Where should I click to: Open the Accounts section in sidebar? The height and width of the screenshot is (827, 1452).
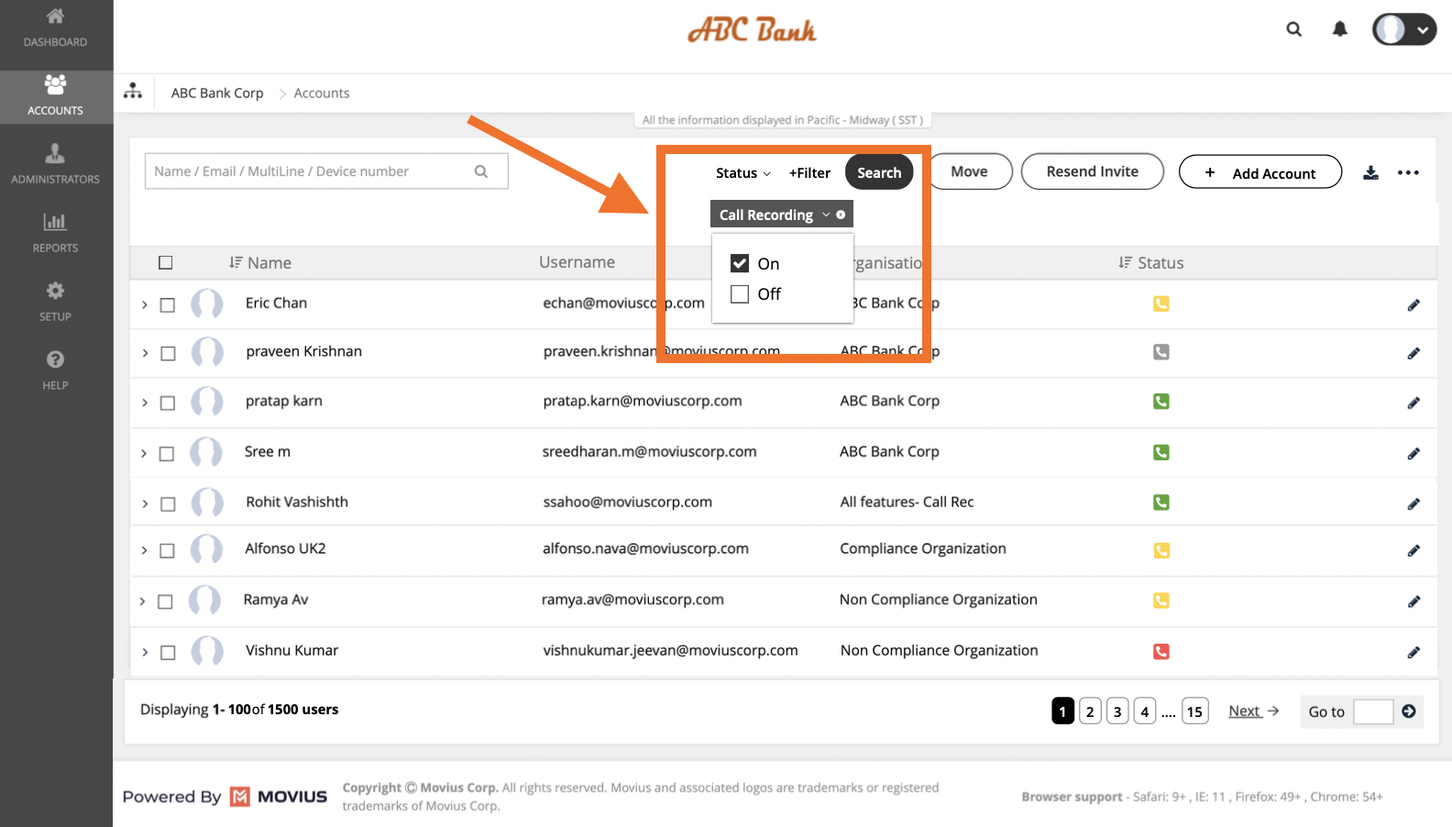pyautogui.click(x=55, y=95)
